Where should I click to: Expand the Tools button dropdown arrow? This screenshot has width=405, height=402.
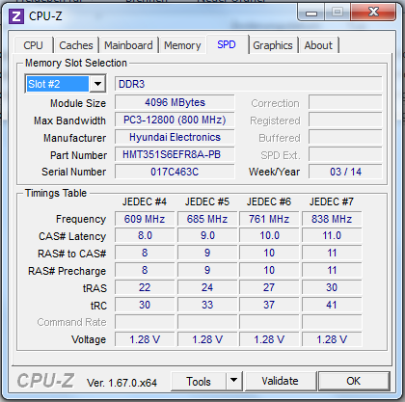[x=233, y=381]
